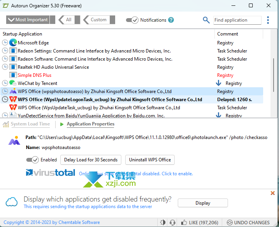Toggle the Notifications switch

(132, 20)
